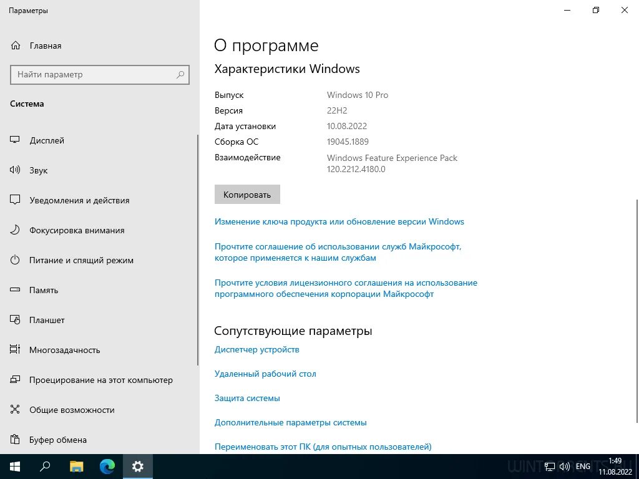Select the 22H2 version text
This screenshot has height=479, width=639.
point(337,110)
